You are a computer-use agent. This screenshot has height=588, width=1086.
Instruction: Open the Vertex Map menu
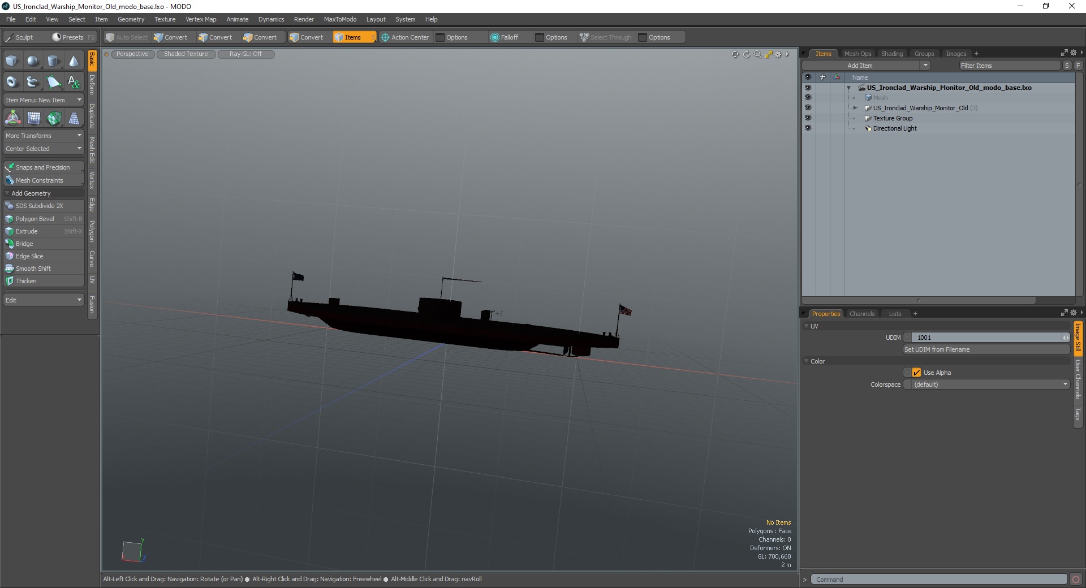[201, 19]
